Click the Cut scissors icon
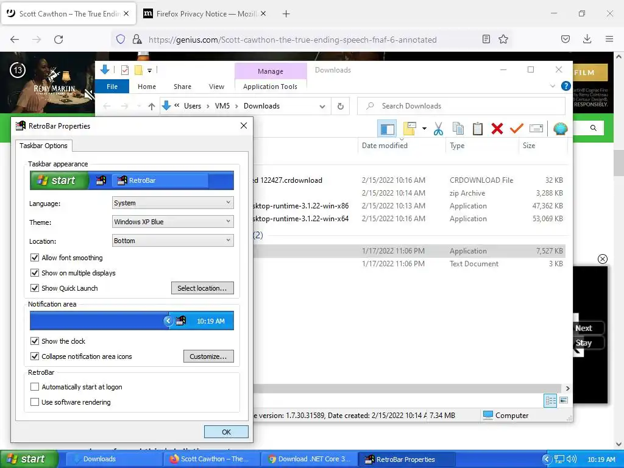 click(439, 129)
